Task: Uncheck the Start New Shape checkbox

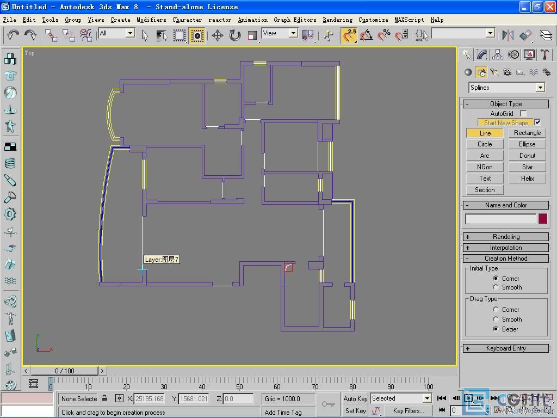Action: pos(538,122)
